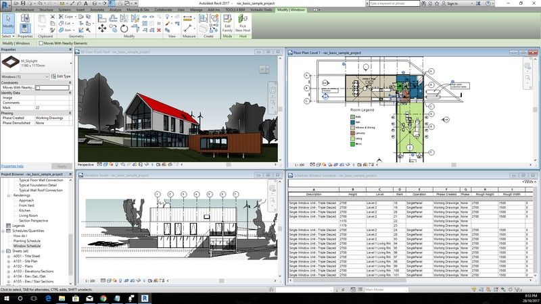
Task: Click the Properties palette icon in ribbon
Action: (x=25, y=28)
